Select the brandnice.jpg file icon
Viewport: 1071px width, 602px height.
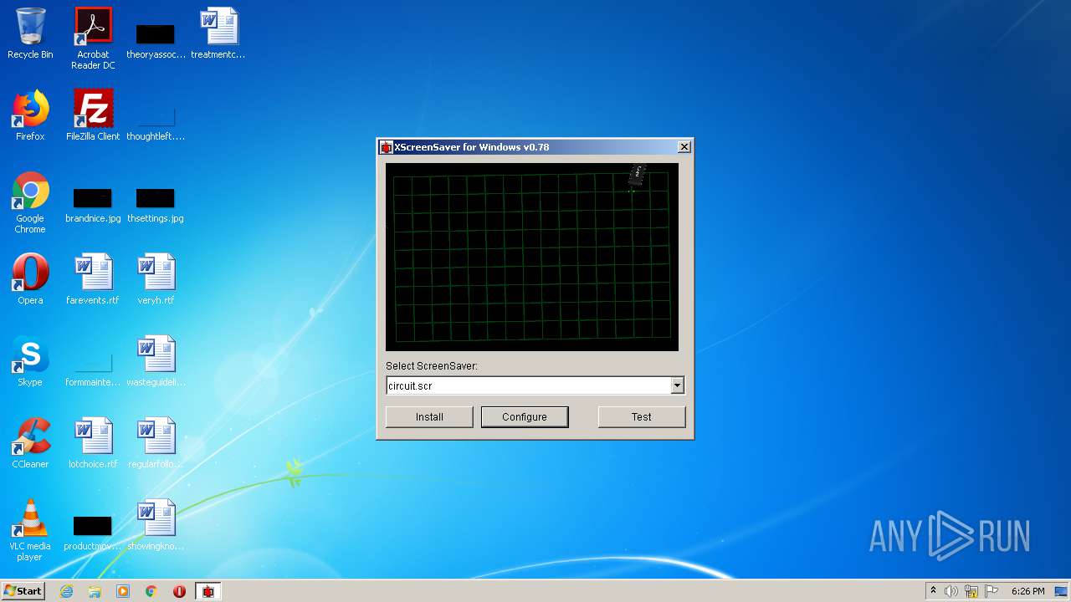coord(93,205)
